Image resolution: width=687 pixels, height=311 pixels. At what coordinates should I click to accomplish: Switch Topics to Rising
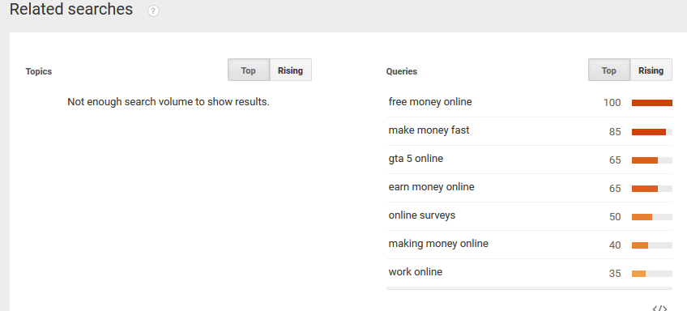(290, 70)
